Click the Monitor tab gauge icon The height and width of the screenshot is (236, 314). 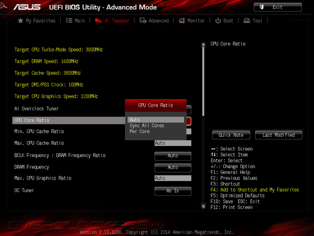point(182,21)
